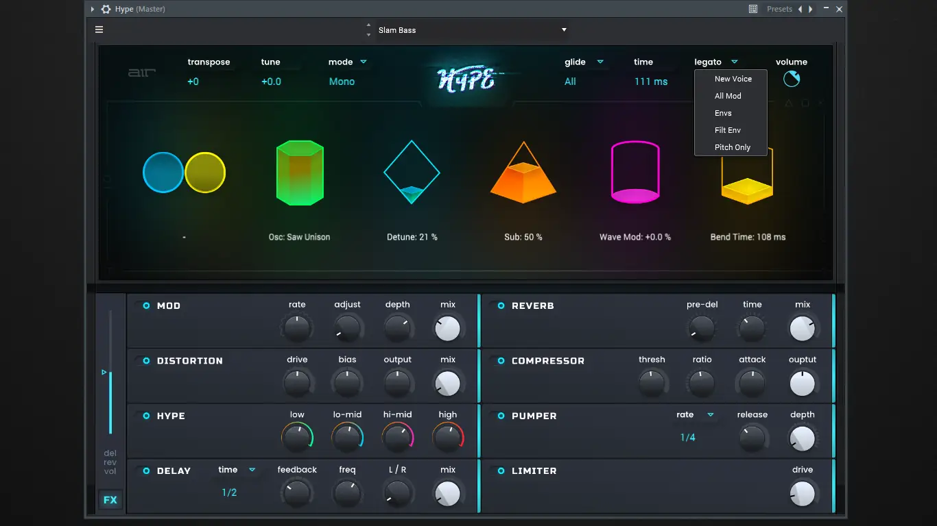This screenshot has width=937, height=526.
Task: Expand the mode dropdown arrow
Action: (x=364, y=62)
